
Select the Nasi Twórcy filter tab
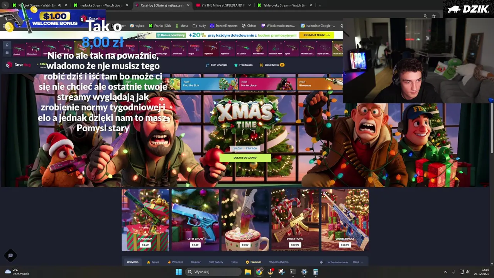tap(216, 262)
